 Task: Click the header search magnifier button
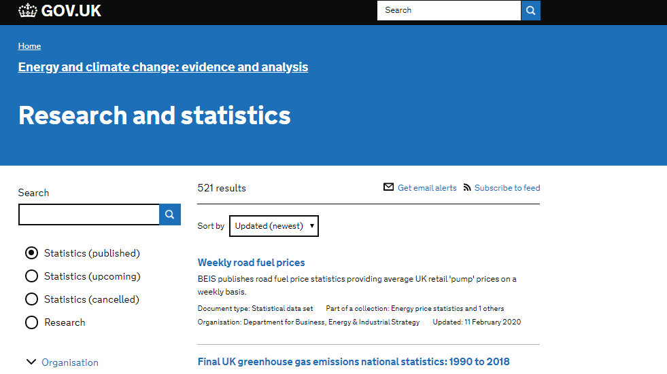[530, 10]
